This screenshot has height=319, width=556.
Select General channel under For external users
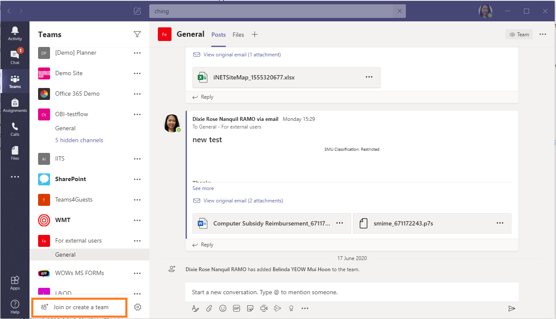click(89, 255)
